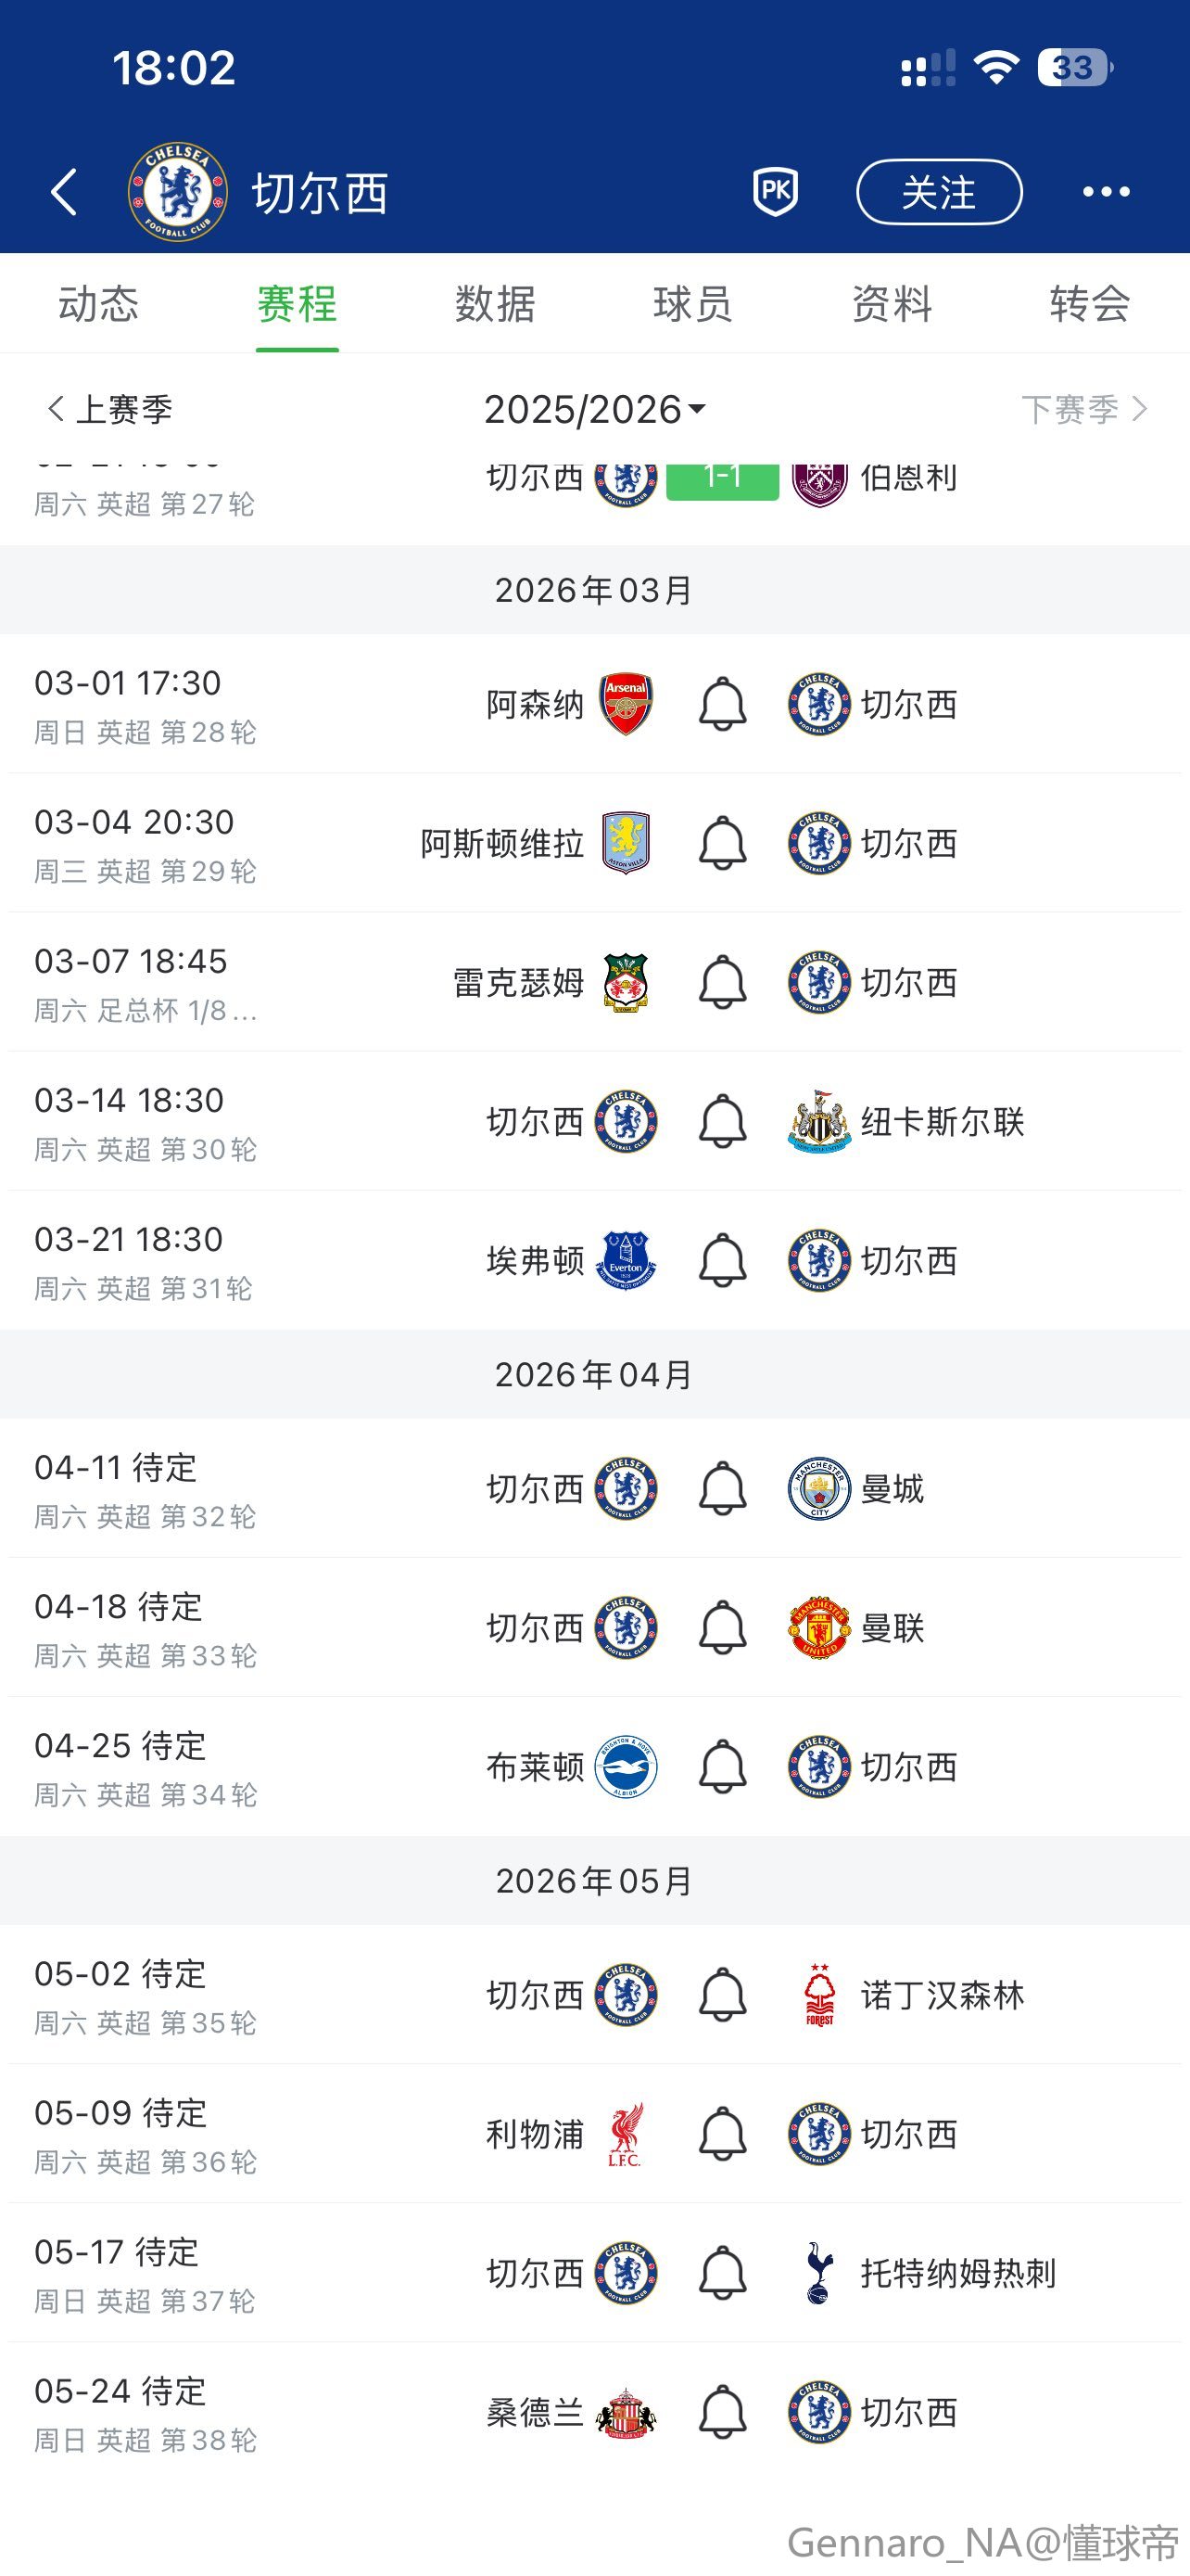Open the three-dot more options menu

coord(1106,192)
